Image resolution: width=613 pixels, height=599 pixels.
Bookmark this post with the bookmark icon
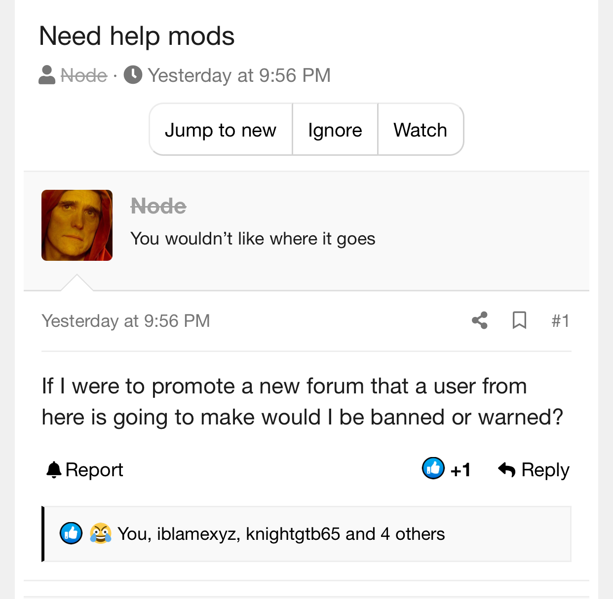click(x=519, y=320)
